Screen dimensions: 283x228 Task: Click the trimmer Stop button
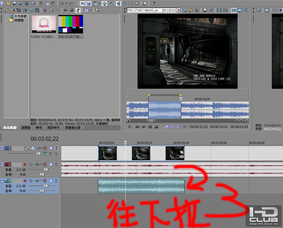click(156, 127)
